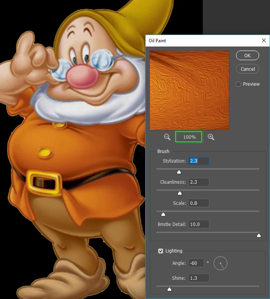Close the Oil Paint dialog

tap(264, 40)
